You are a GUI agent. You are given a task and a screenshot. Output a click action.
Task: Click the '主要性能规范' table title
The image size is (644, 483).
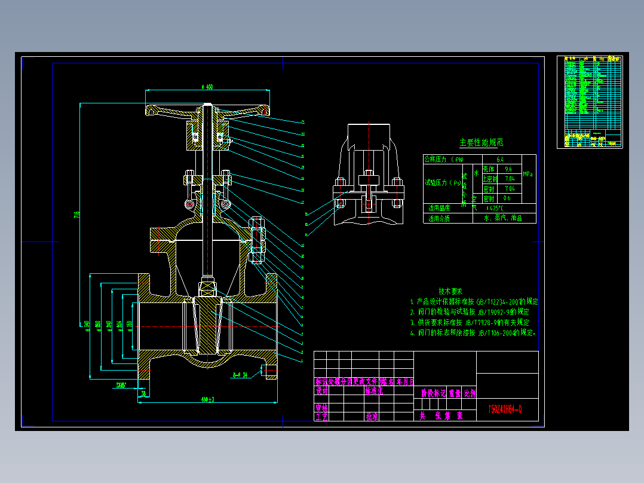[481, 143]
